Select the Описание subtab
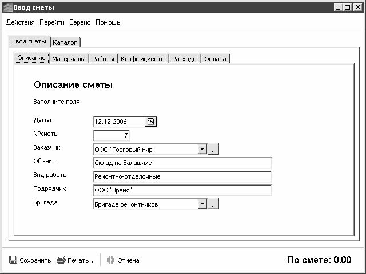Image resolution: width=366 pixels, height=274 pixels. 31,58
